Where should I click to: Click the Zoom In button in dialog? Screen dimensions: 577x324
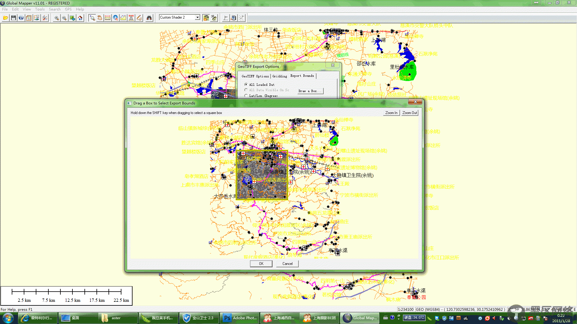click(391, 112)
